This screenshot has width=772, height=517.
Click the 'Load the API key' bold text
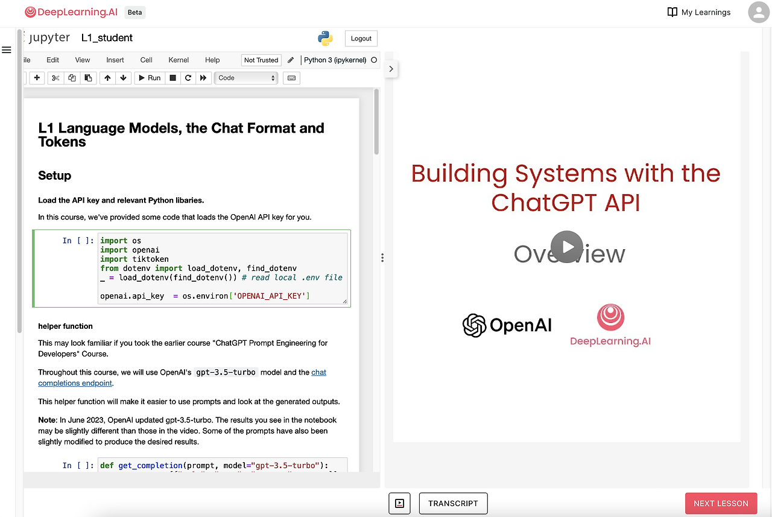121,200
